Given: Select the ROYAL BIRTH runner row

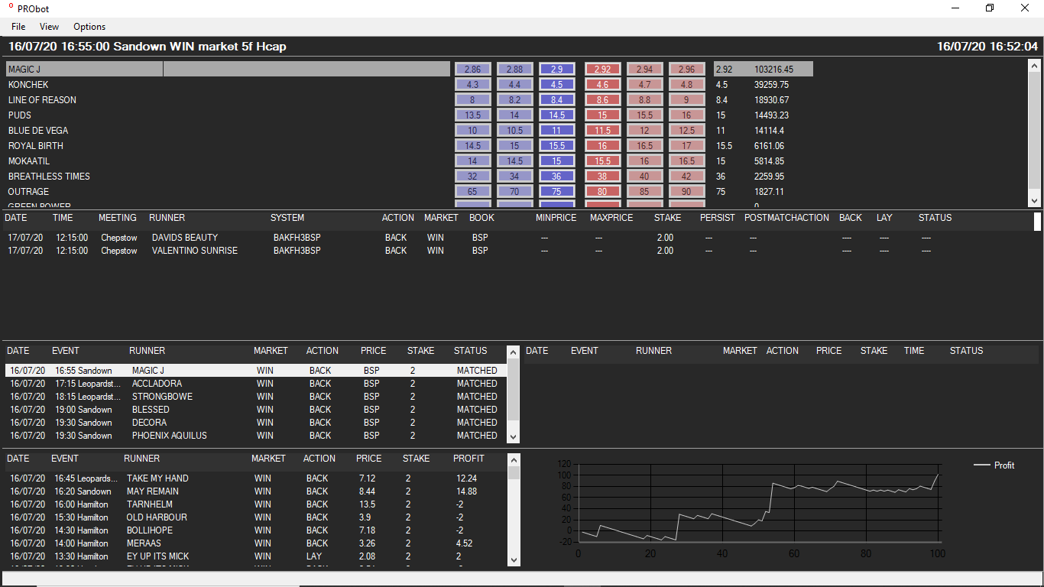Looking at the screenshot, I should pos(36,146).
